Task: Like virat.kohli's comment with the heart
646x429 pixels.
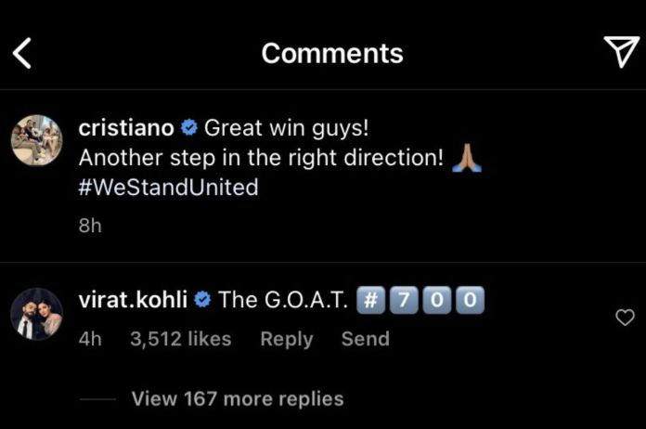Action: [626, 318]
